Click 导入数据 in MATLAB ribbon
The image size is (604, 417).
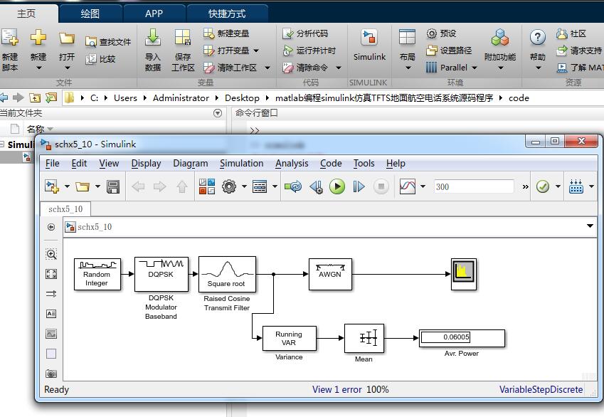click(x=153, y=50)
